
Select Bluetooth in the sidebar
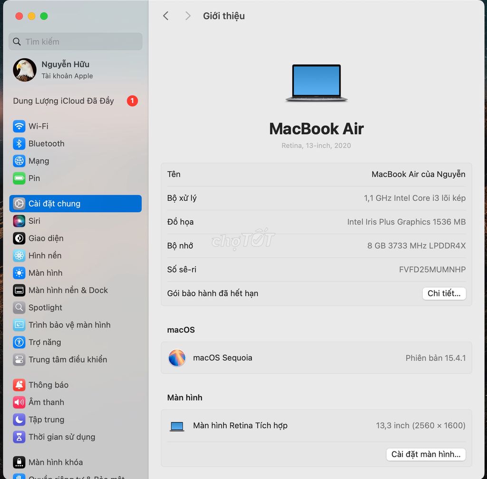click(x=76, y=144)
